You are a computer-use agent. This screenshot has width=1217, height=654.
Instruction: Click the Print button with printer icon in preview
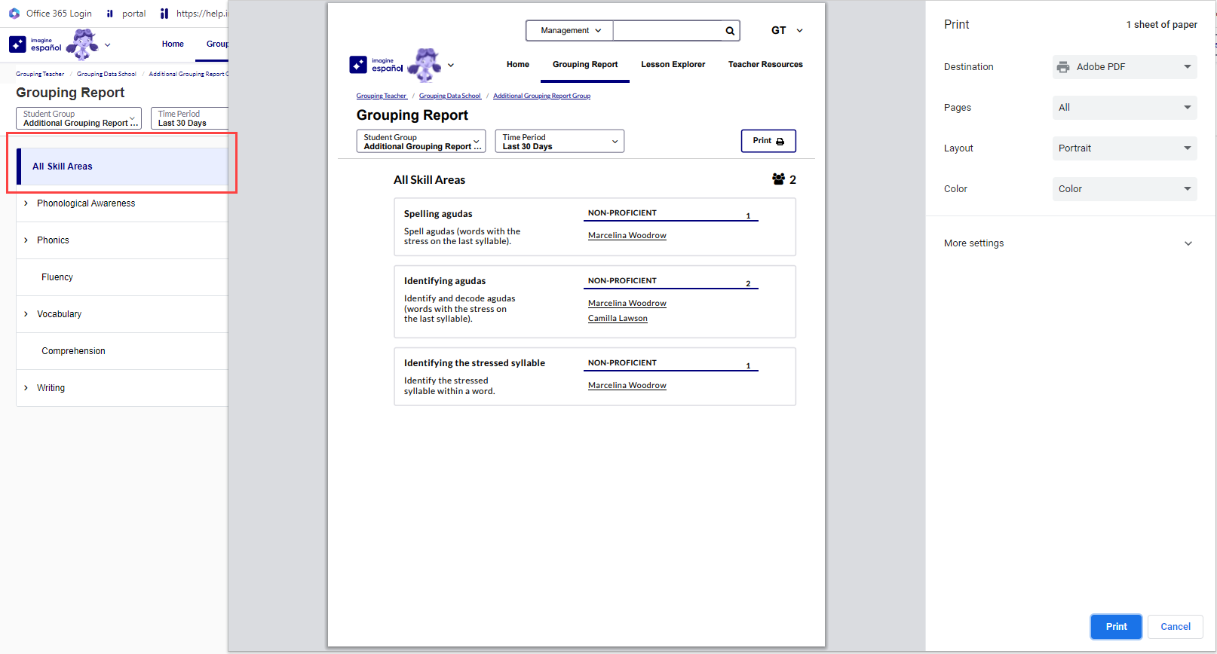click(x=768, y=141)
